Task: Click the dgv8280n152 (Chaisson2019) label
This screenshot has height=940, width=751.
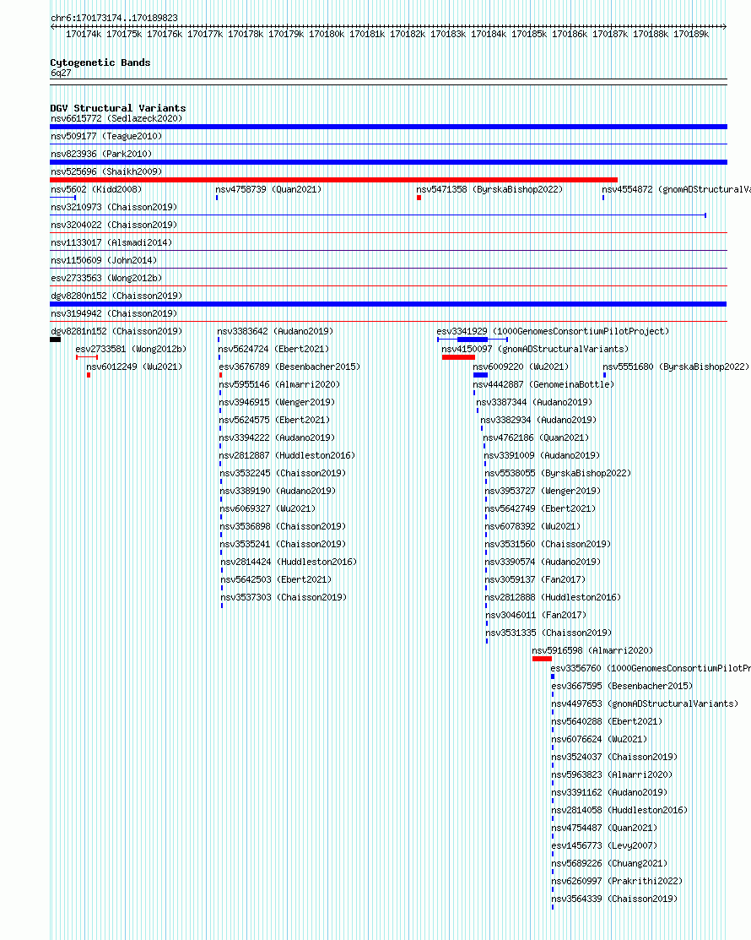Action: coord(116,296)
